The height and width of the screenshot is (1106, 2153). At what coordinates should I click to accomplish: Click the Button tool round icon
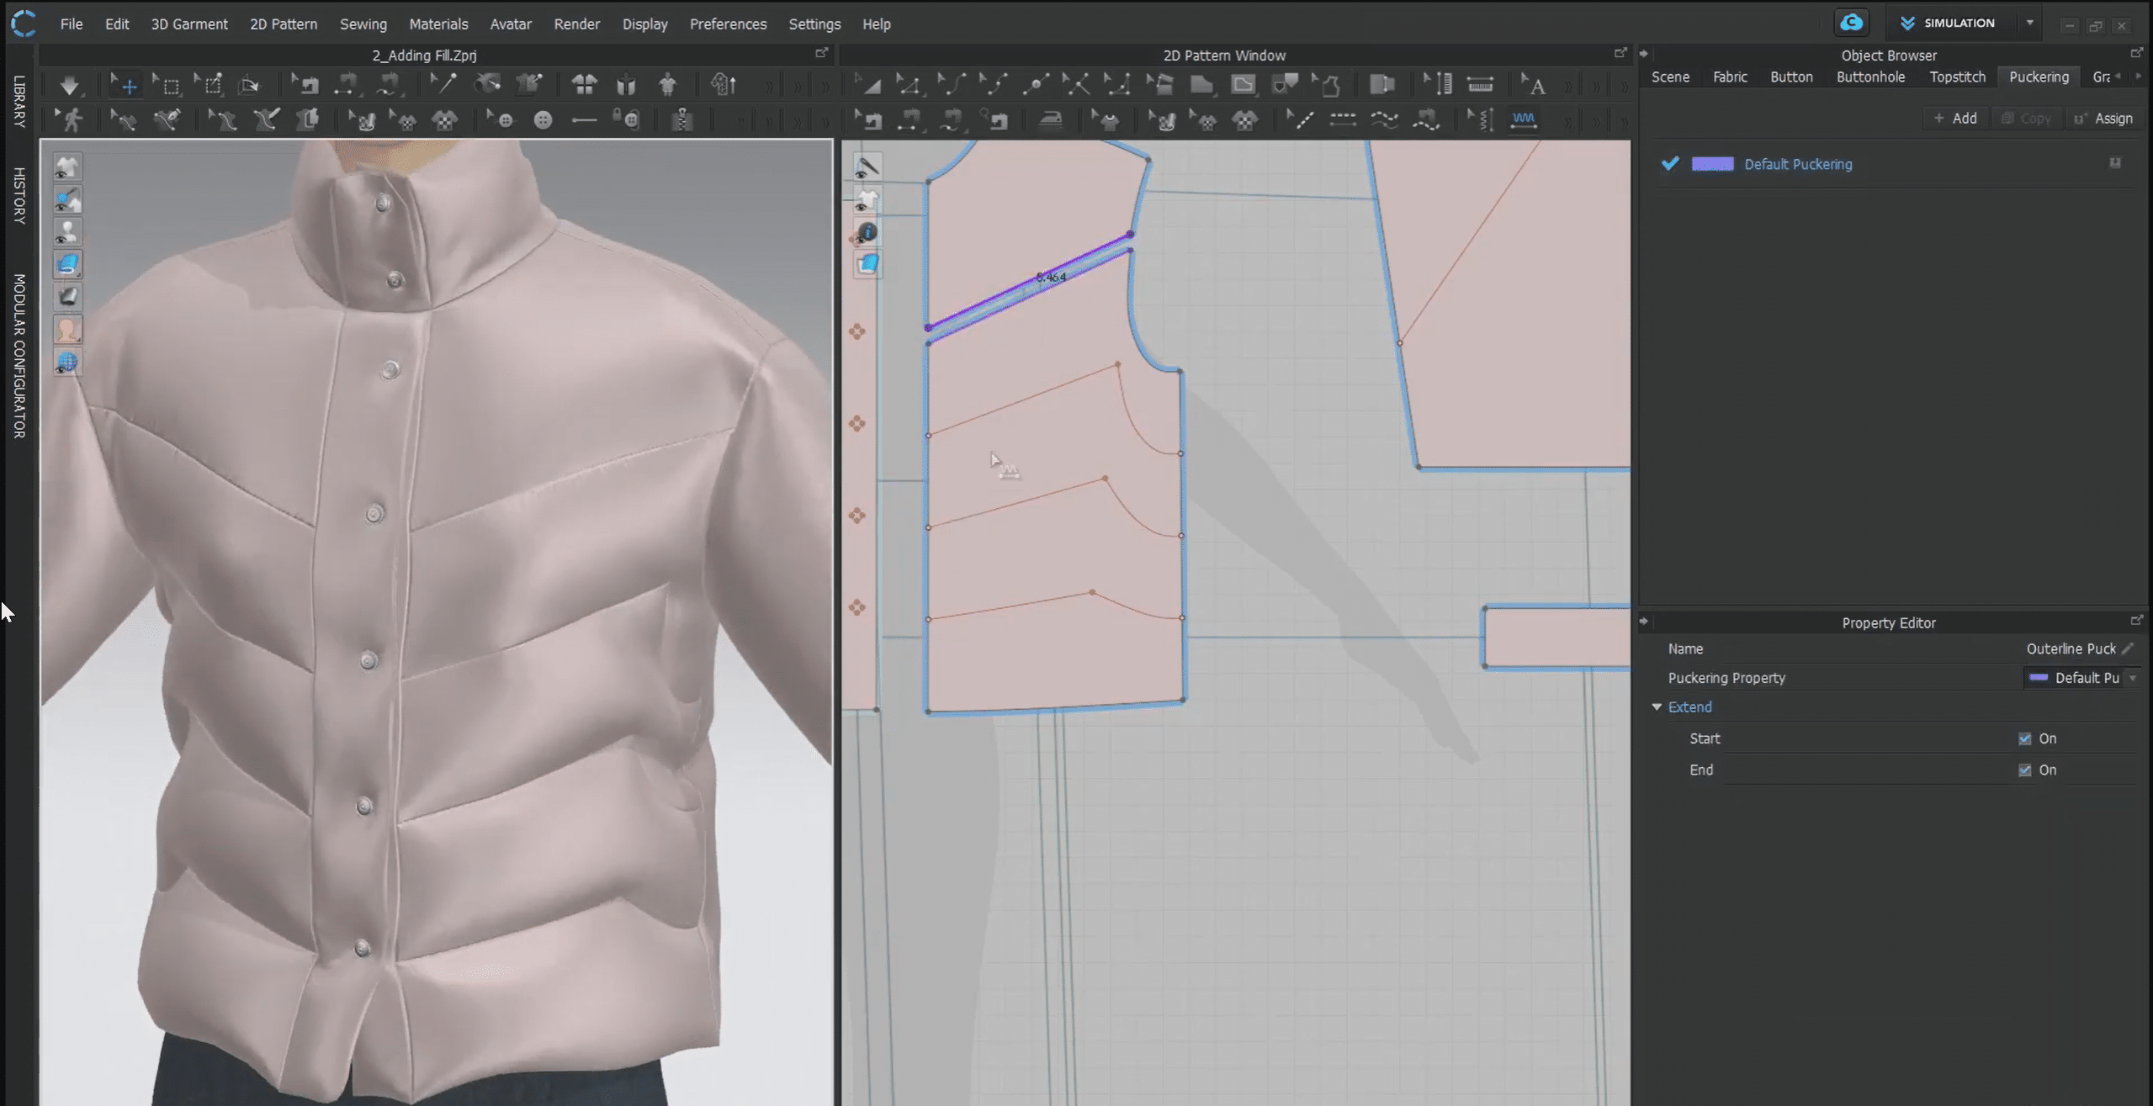543,120
